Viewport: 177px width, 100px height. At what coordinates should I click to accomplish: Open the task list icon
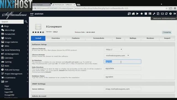tap(150, 14)
